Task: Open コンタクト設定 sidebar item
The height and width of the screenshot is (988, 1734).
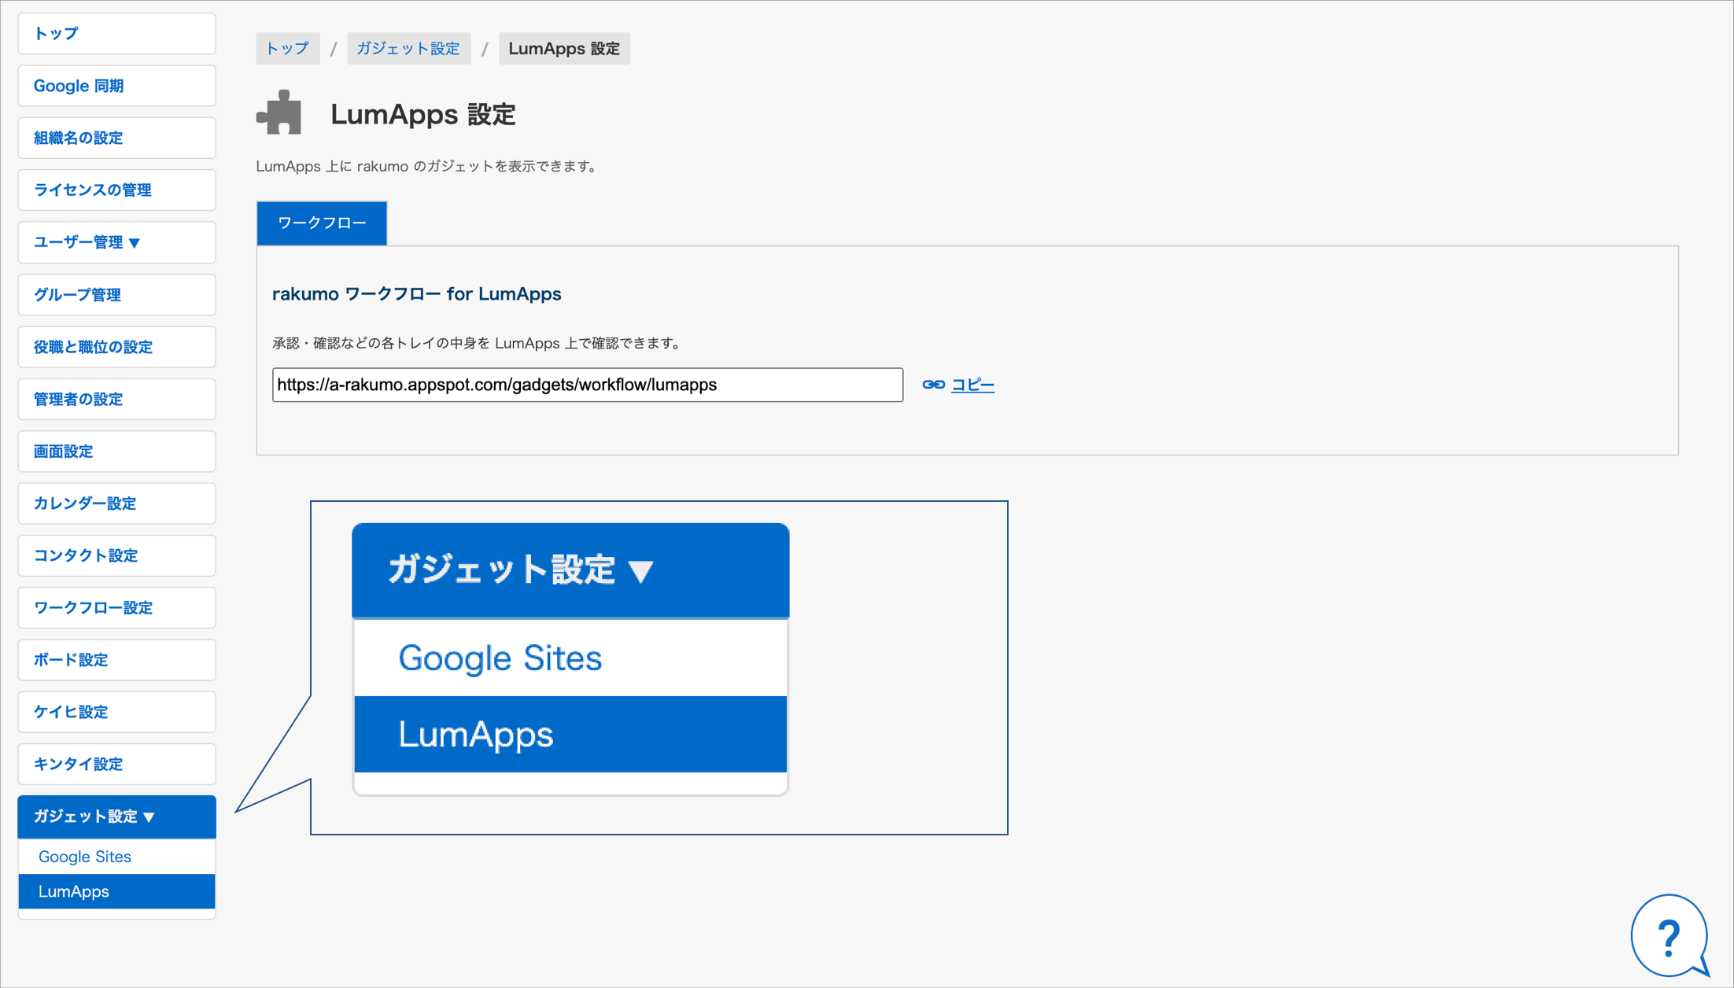Action: pos(116,555)
